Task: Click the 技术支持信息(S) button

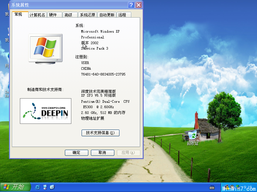Action: click(101, 133)
